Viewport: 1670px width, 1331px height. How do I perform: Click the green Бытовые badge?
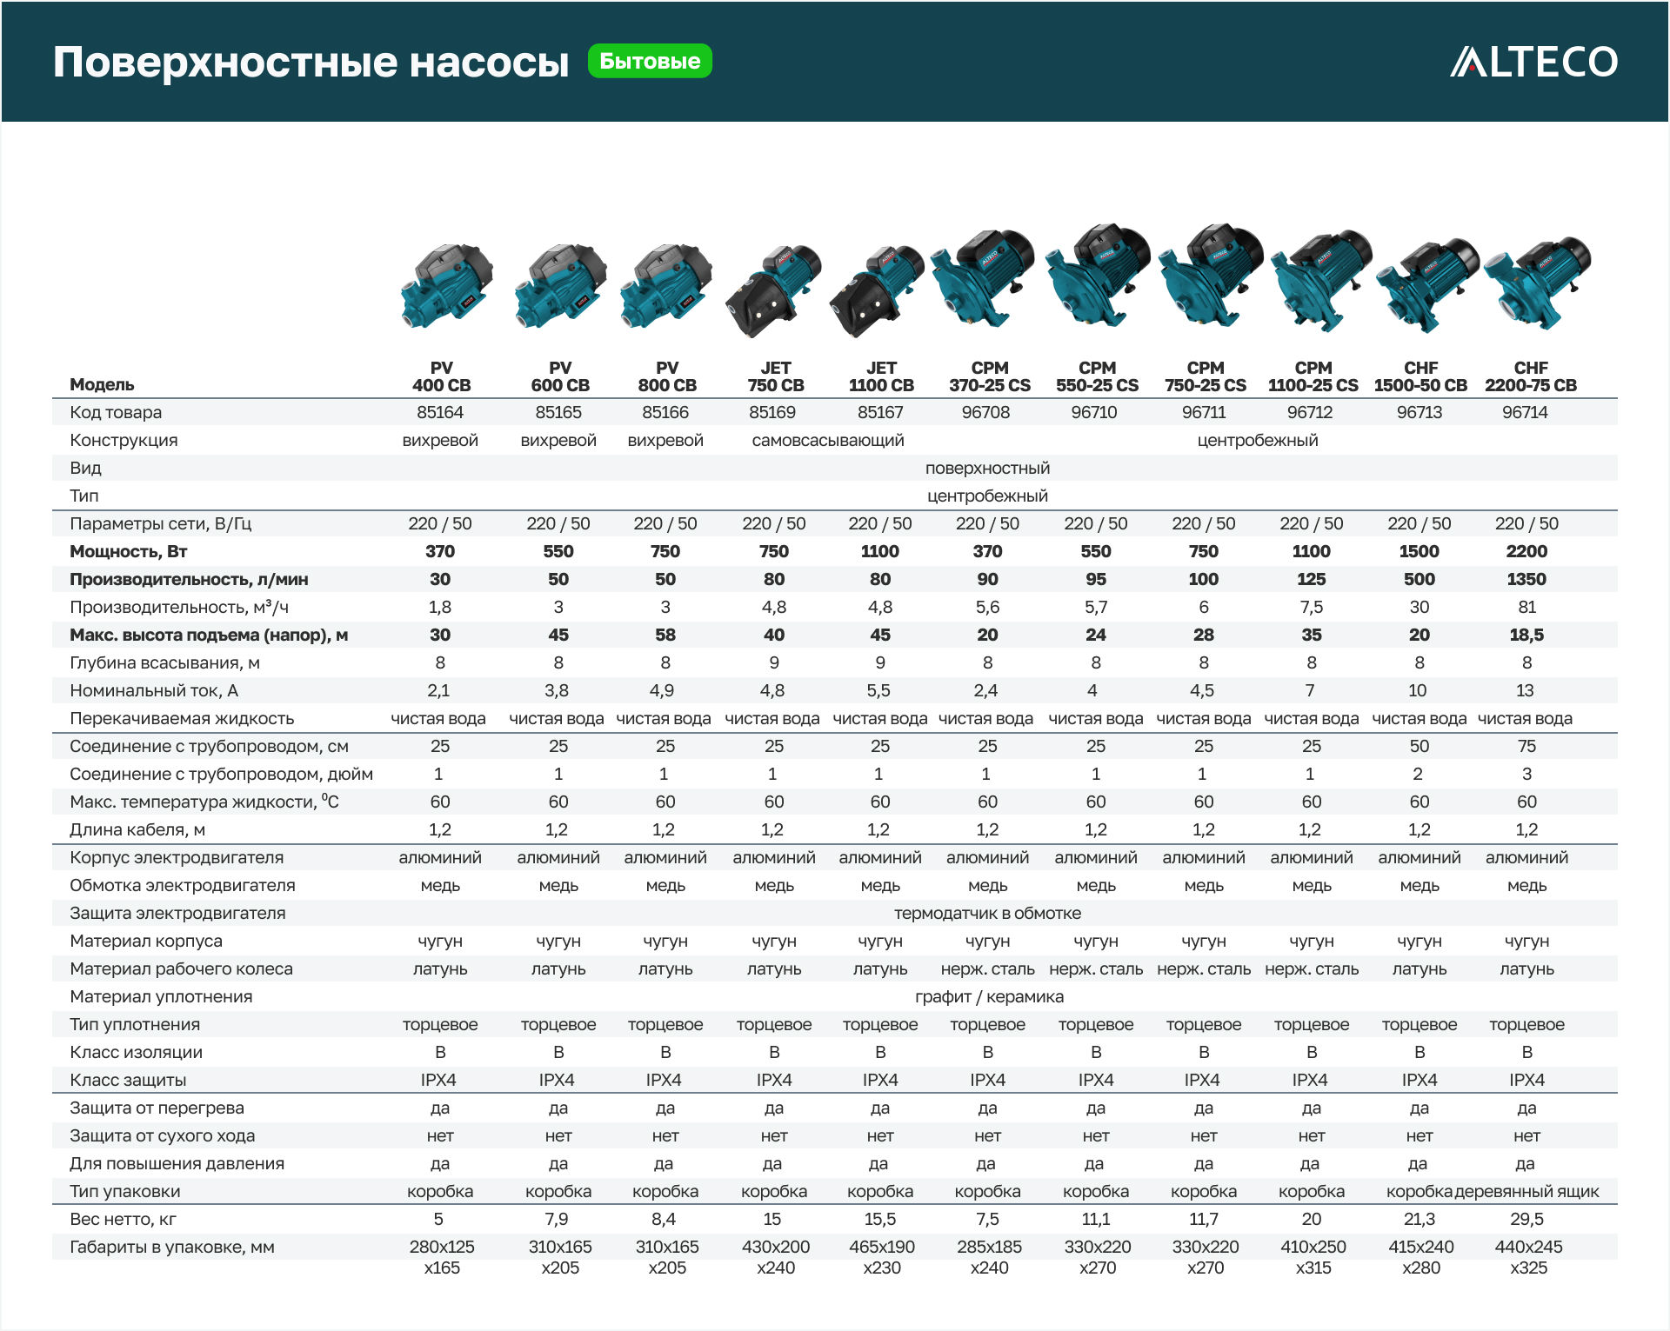650,61
